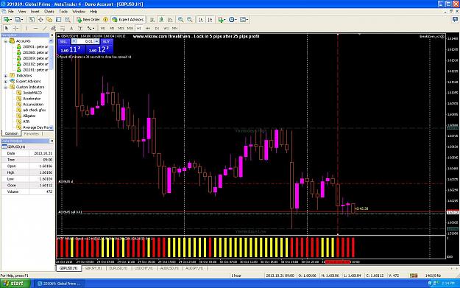This screenshot has height=288, width=460.
Task: Open the AUDUSD,H1 chart tab
Action: (169, 268)
